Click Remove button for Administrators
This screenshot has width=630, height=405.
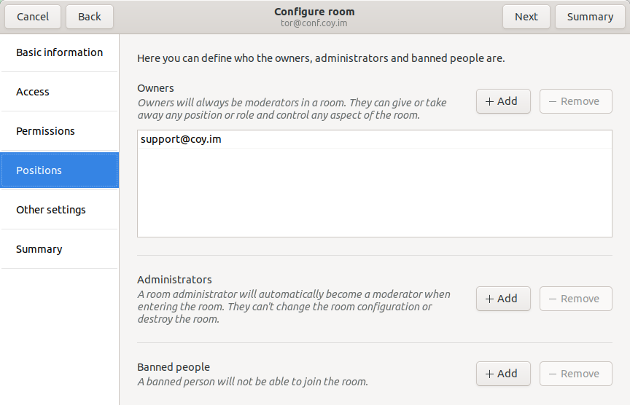tap(575, 299)
